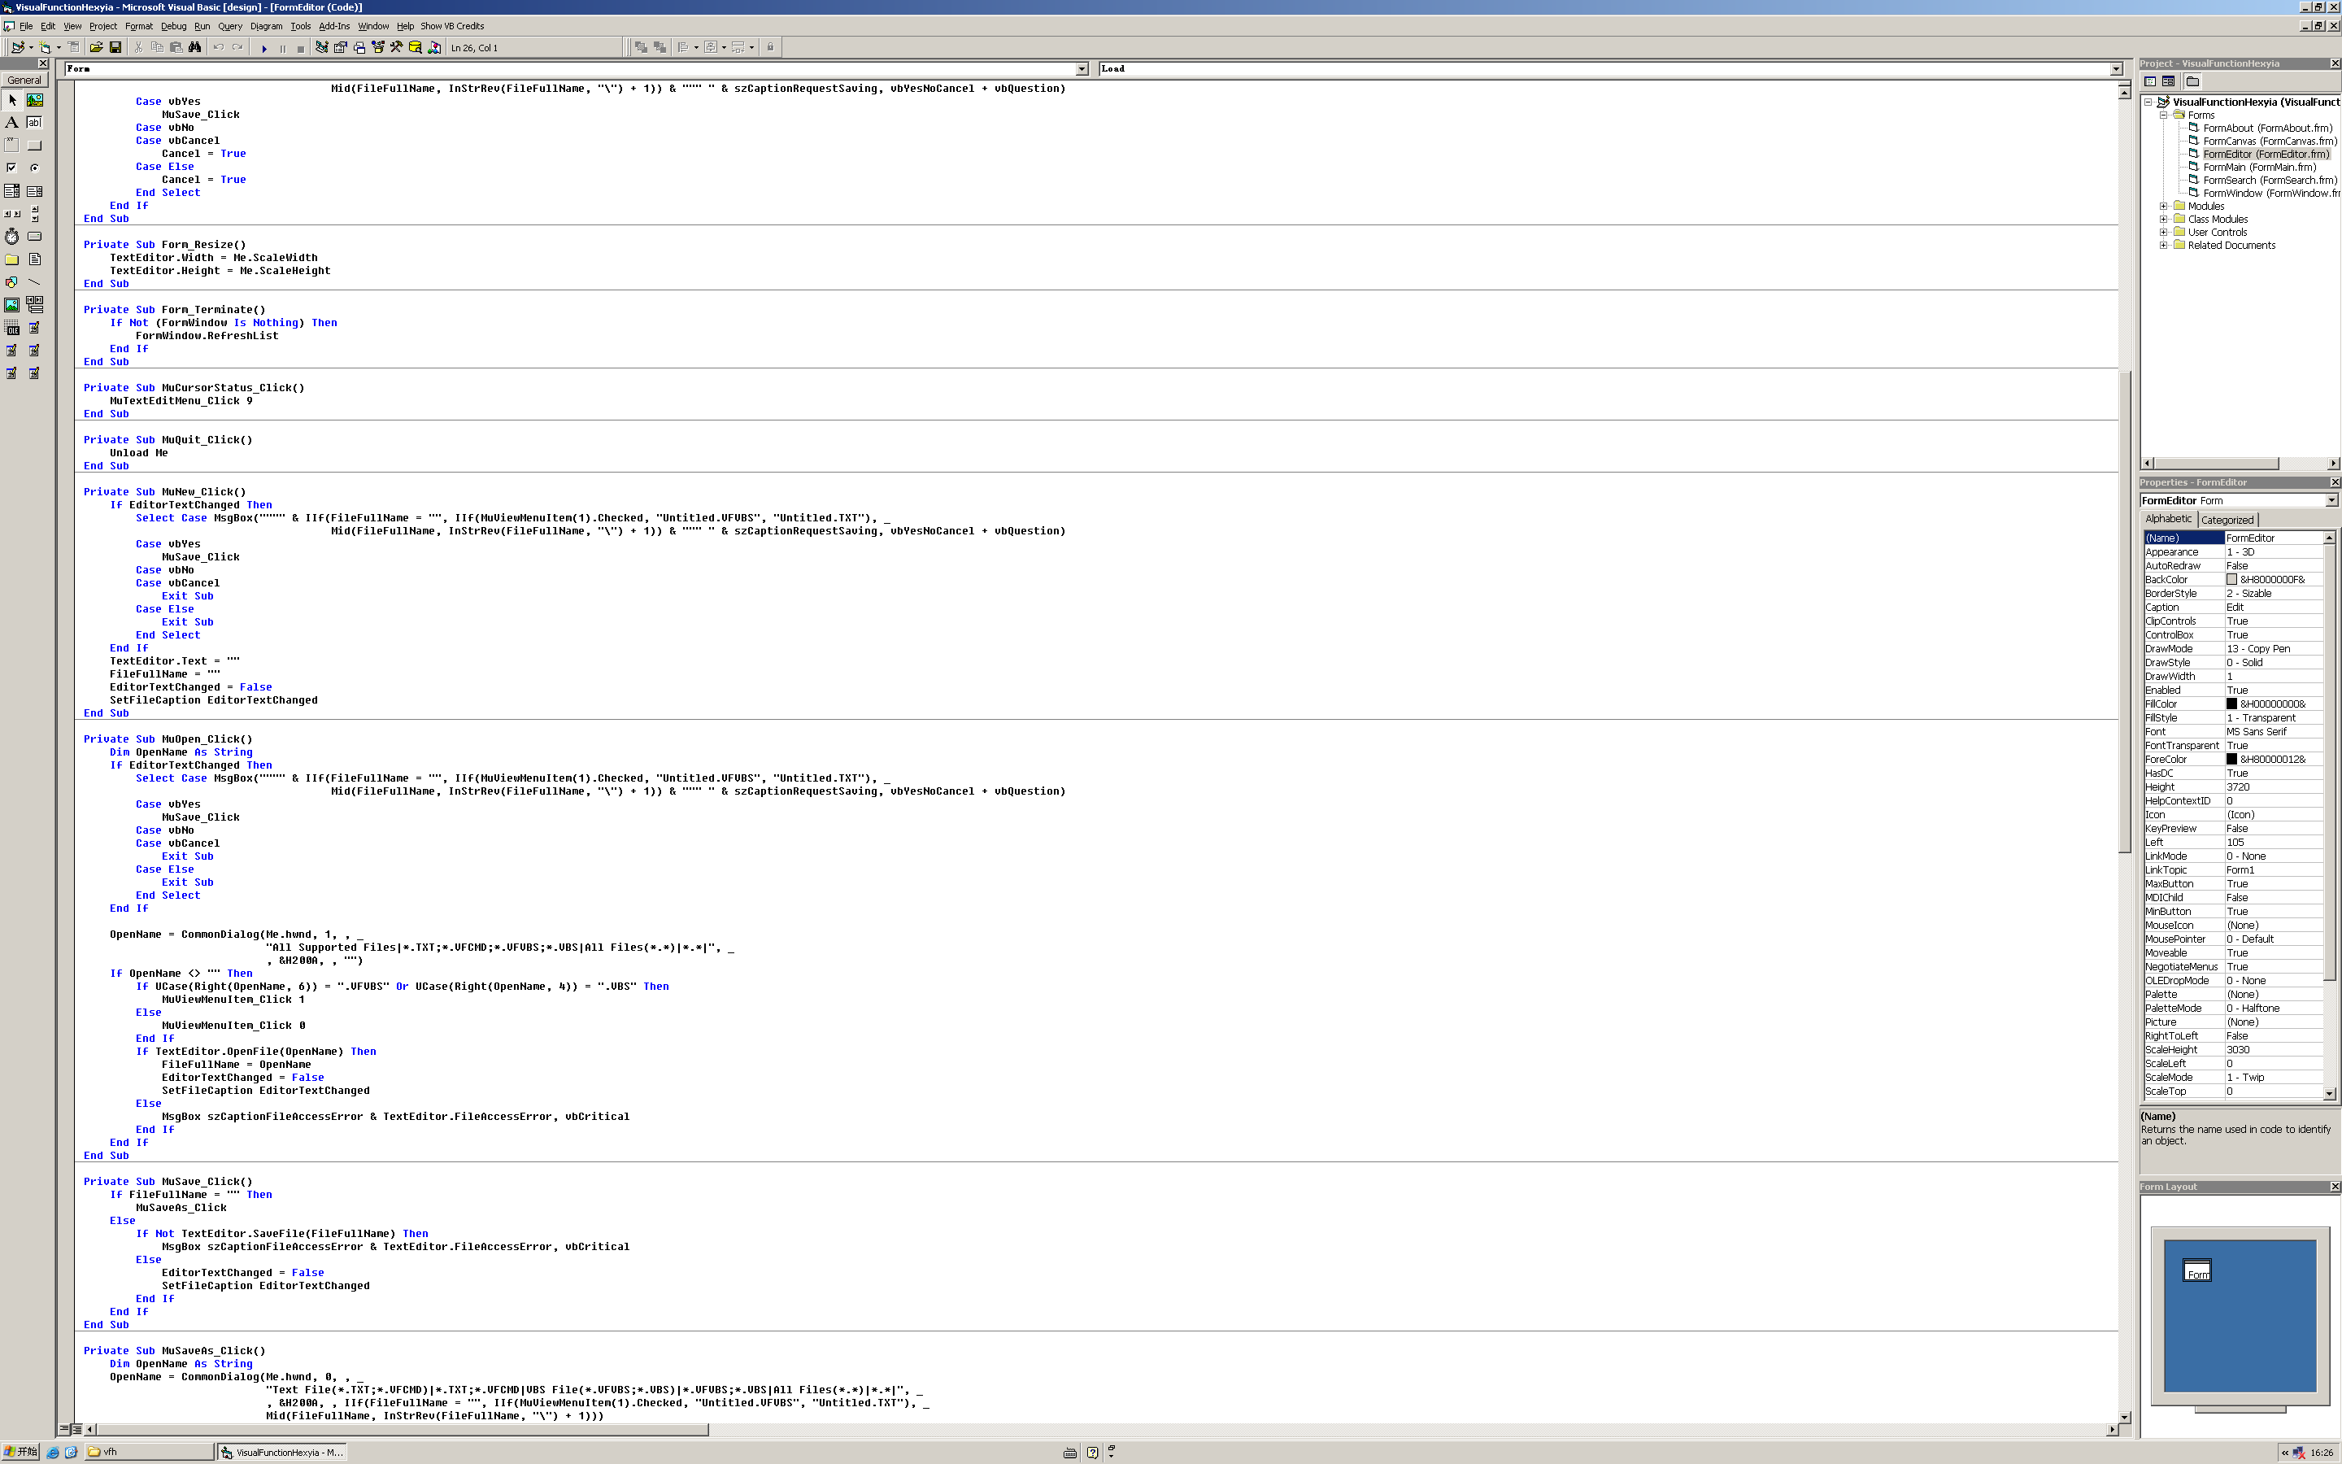The image size is (2342, 1464).
Task: Expand the User Controls folder
Action: tap(2164, 233)
